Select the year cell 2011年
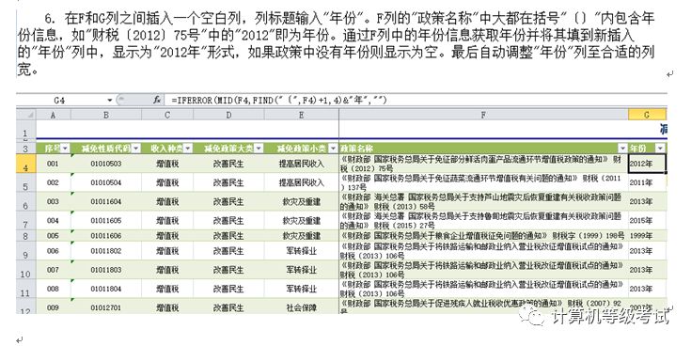Screen dimensions: 691x346 point(647,182)
